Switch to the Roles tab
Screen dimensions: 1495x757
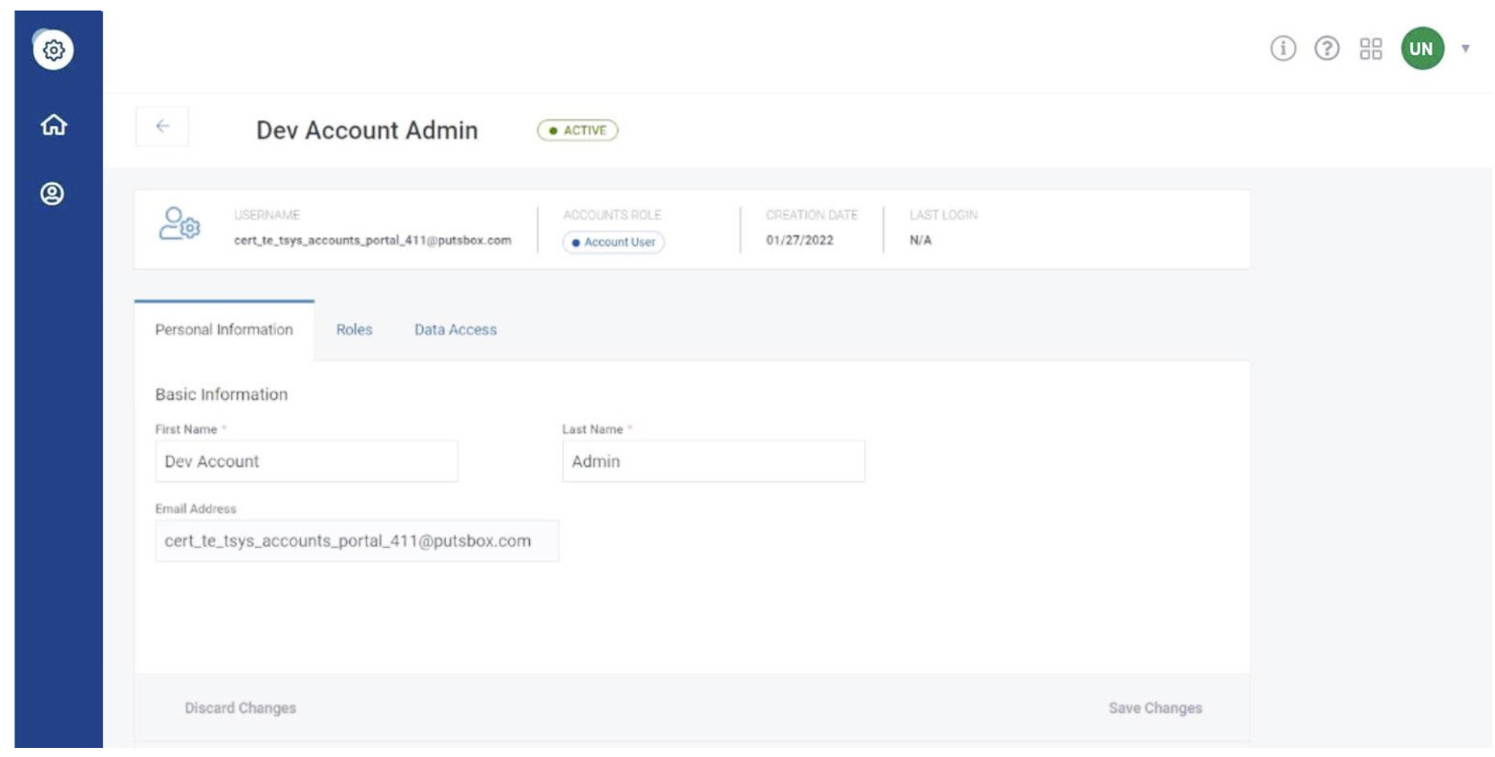point(354,330)
